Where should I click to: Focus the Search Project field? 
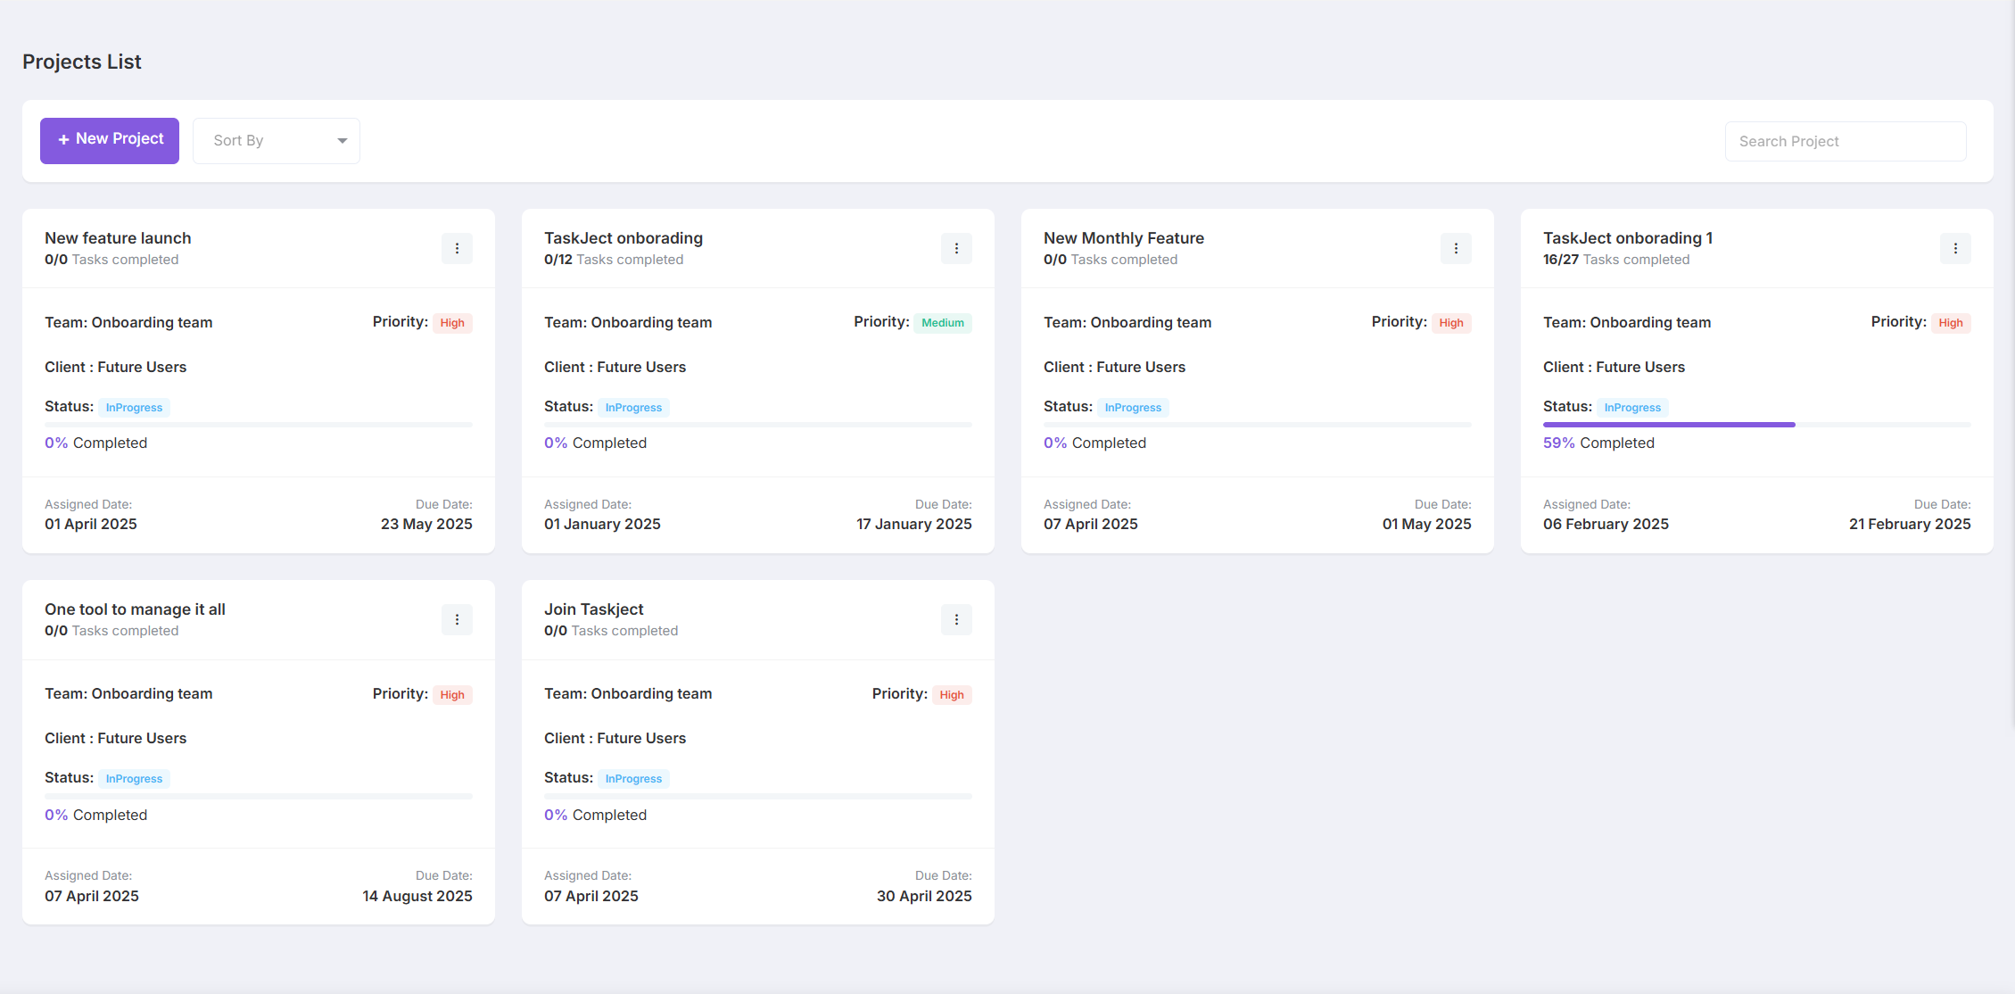click(1845, 141)
